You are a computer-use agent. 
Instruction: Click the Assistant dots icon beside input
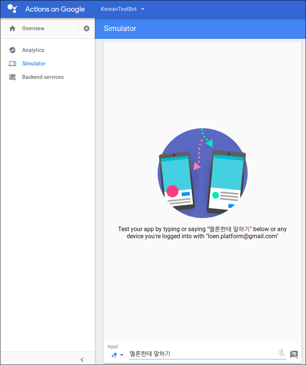point(114,355)
